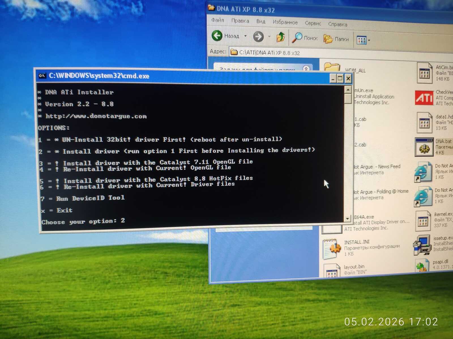Image resolution: width=453 pixels, height=339 pixels.
Task: Select the layout.bin file icon
Action: pyautogui.click(x=331, y=270)
